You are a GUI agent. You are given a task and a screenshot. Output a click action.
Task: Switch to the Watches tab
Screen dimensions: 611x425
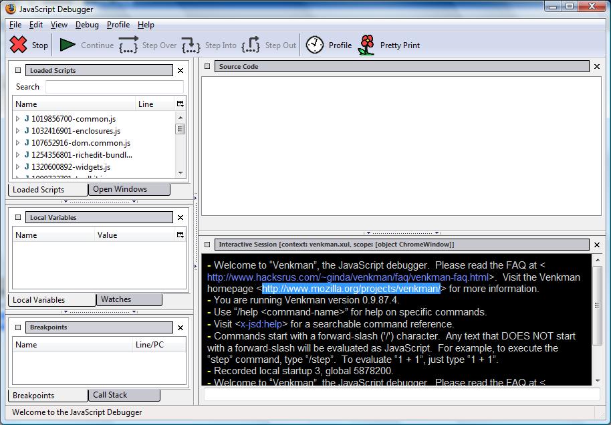129,299
